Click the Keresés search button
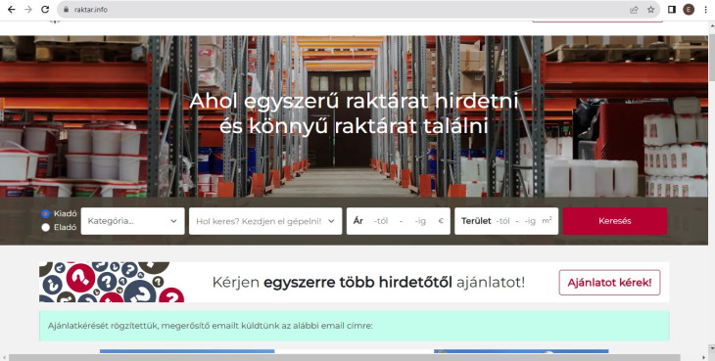This screenshot has width=715, height=361. click(615, 221)
